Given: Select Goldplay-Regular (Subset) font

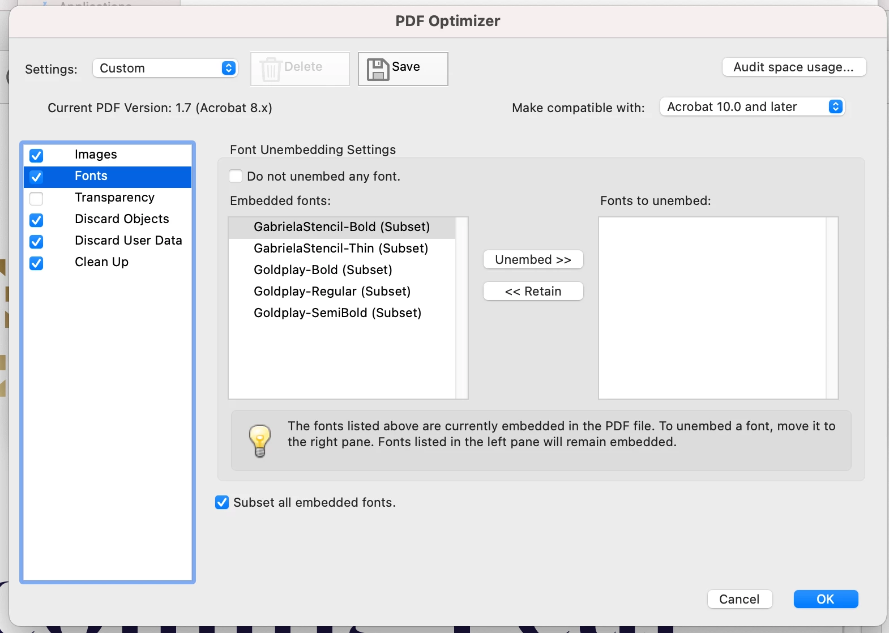Looking at the screenshot, I should pyautogui.click(x=342, y=292).
